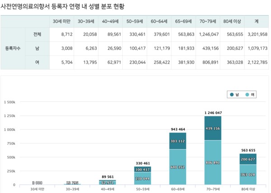Click the 60~69세 x-axis label

point(178,189)
